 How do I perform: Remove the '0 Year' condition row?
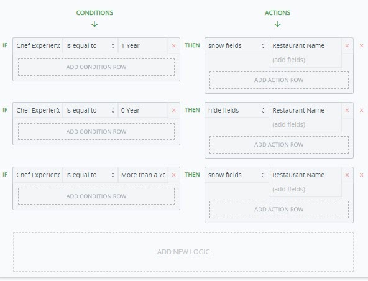click(x=173, y=110)
